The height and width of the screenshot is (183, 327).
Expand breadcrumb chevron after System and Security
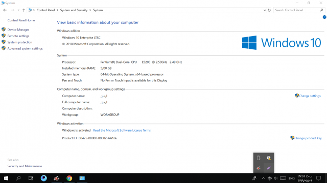click(90, 10)
